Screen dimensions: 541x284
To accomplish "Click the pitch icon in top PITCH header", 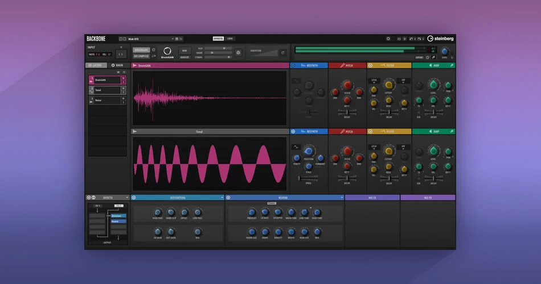I will [343, 65].
